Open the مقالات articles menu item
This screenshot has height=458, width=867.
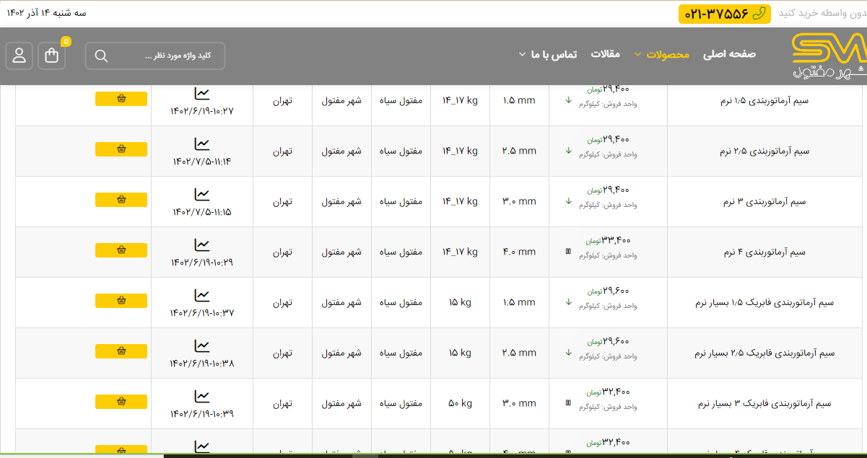(606, 55)
